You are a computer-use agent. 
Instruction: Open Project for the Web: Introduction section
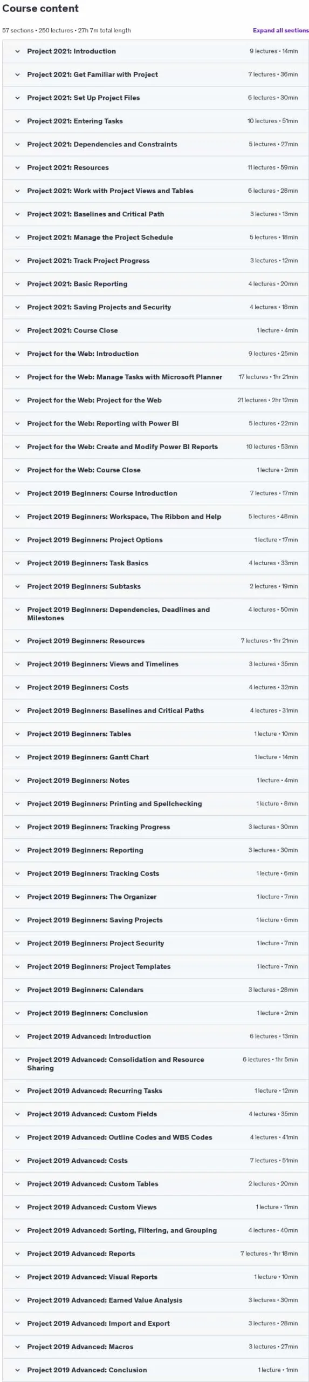click(x=155, y=354)
